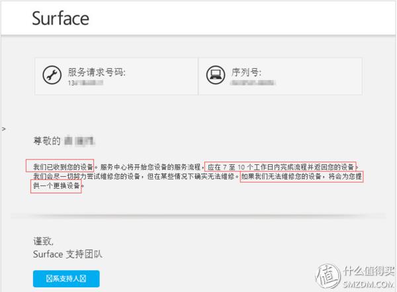Click the '谨致,' closing line
The height and width of the screenshot is (292, 397).
pos(43,241)
